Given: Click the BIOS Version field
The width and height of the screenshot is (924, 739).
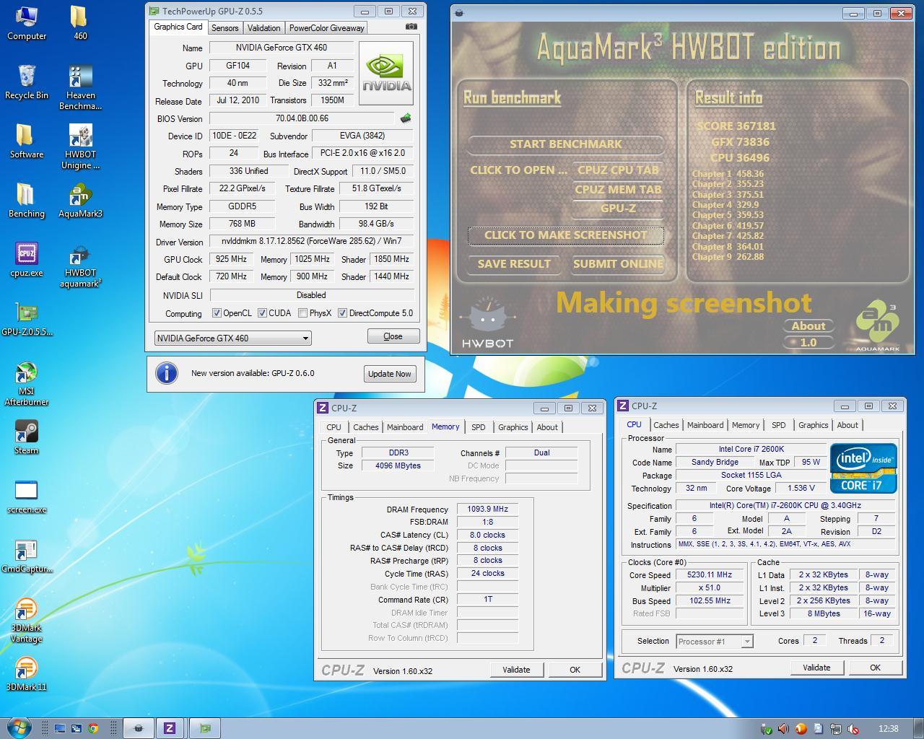Looking at the screenshot, I should [302, 118].
